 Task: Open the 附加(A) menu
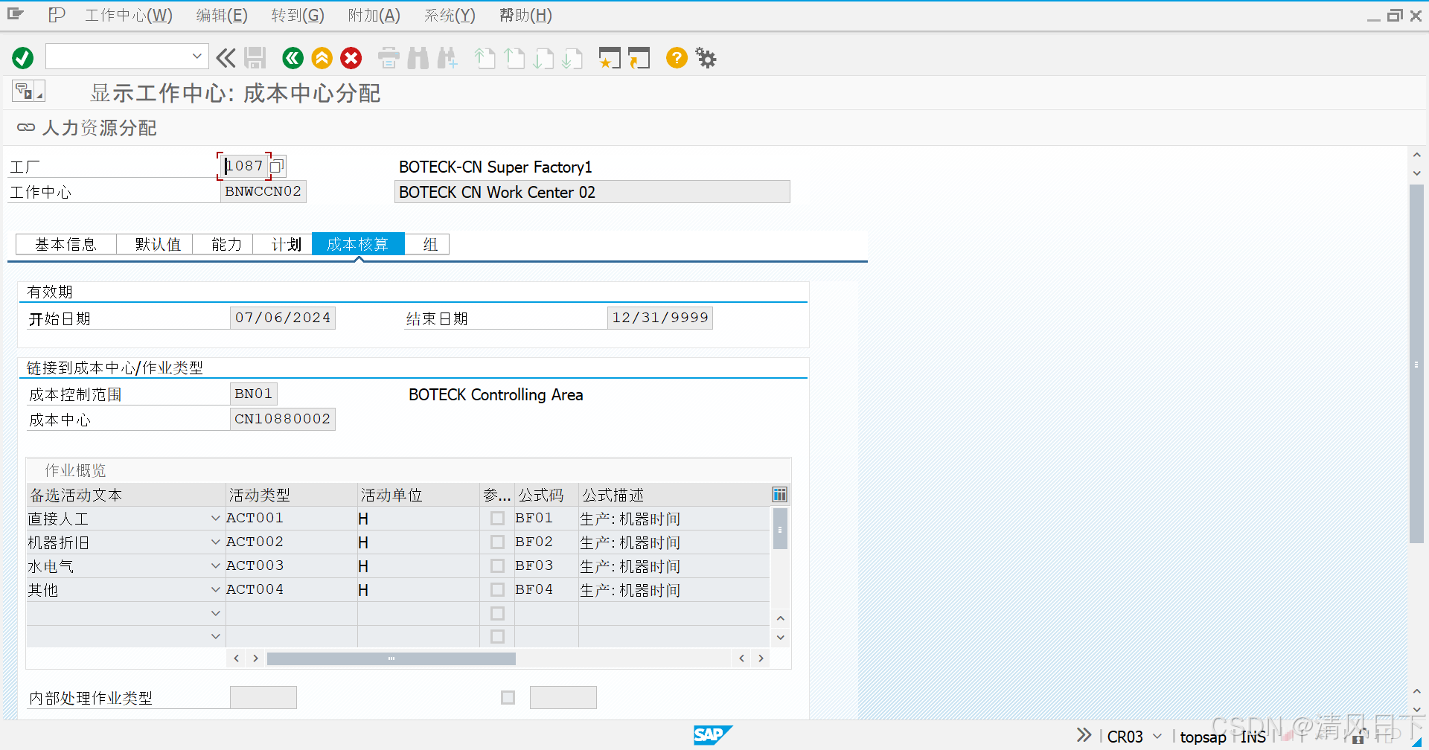(374, 16)
